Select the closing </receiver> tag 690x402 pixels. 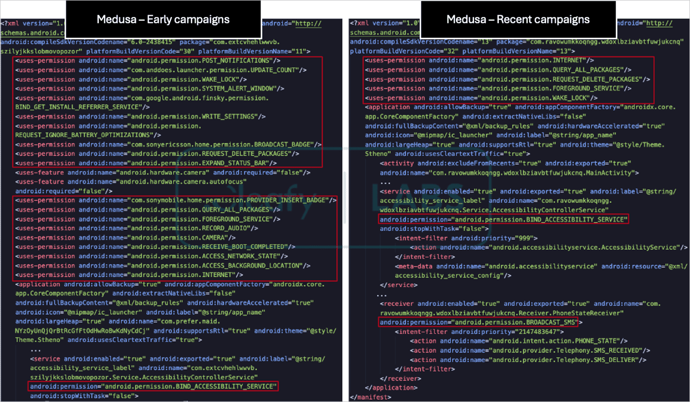[401, 378]
